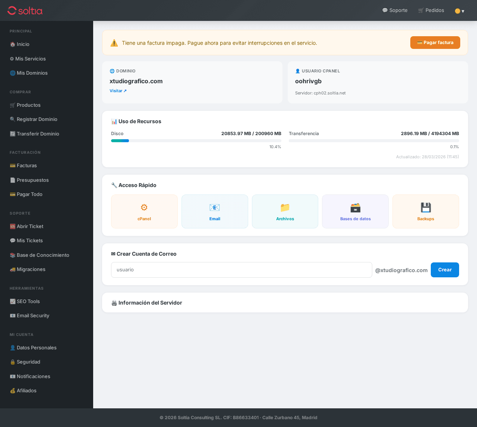Click the Soltia logo
477x427 pixels.
click(x=25, y=10)
